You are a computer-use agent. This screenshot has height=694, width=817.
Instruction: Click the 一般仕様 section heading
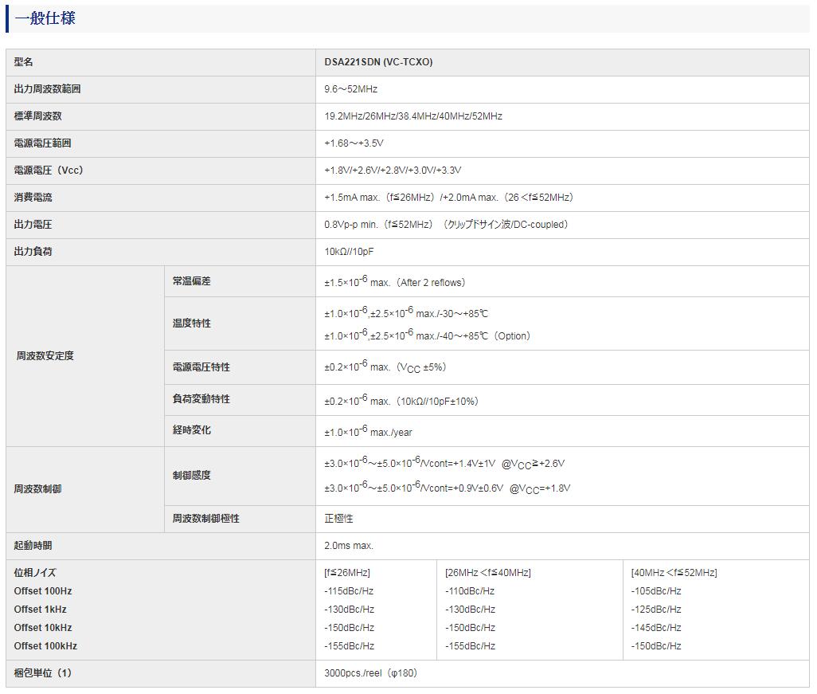[x=45, y=18]
